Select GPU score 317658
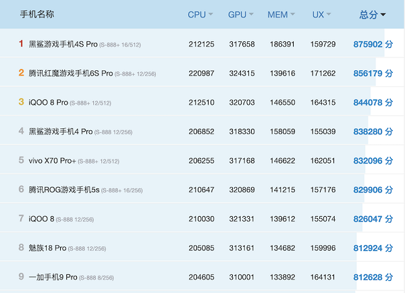 tap(242, 44)
